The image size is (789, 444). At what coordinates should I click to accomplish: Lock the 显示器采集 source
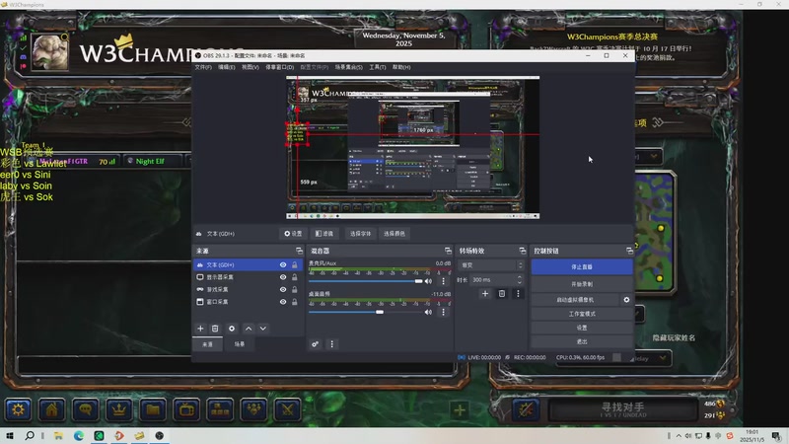point(295,277)
